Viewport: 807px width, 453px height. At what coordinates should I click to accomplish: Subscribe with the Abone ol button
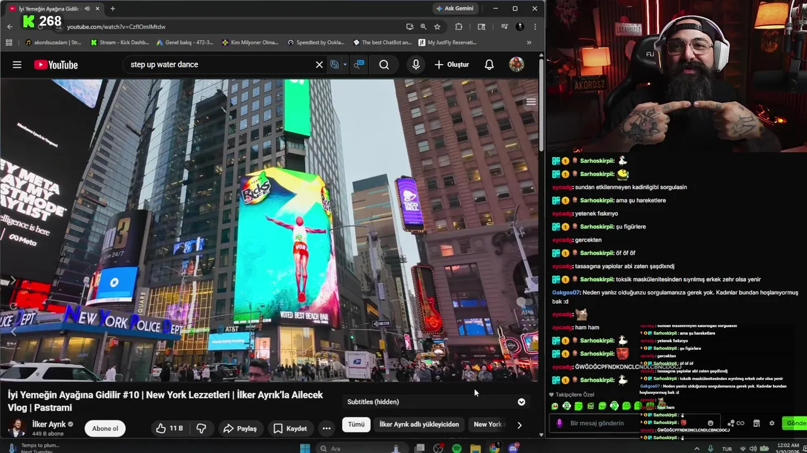pos(105,428)
